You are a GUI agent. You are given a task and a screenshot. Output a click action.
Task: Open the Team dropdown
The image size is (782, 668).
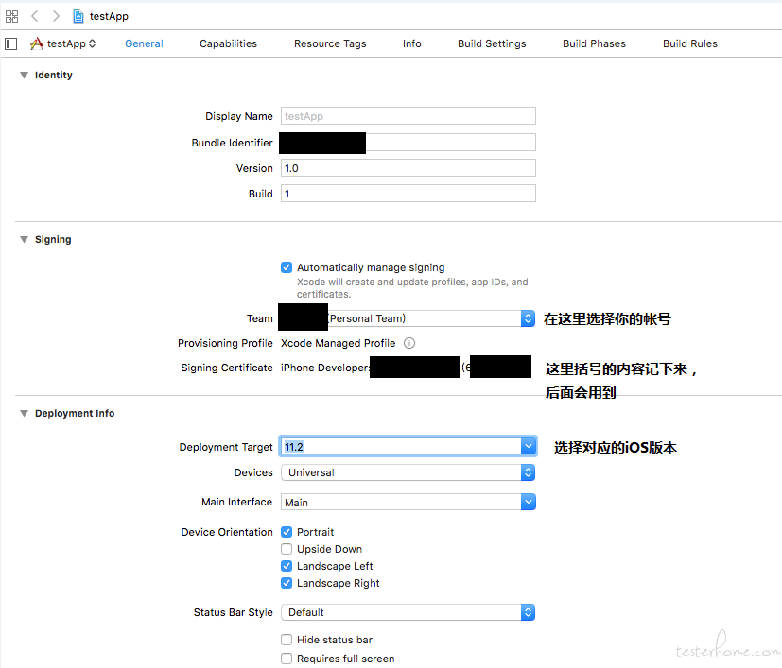tap(528, 318)
